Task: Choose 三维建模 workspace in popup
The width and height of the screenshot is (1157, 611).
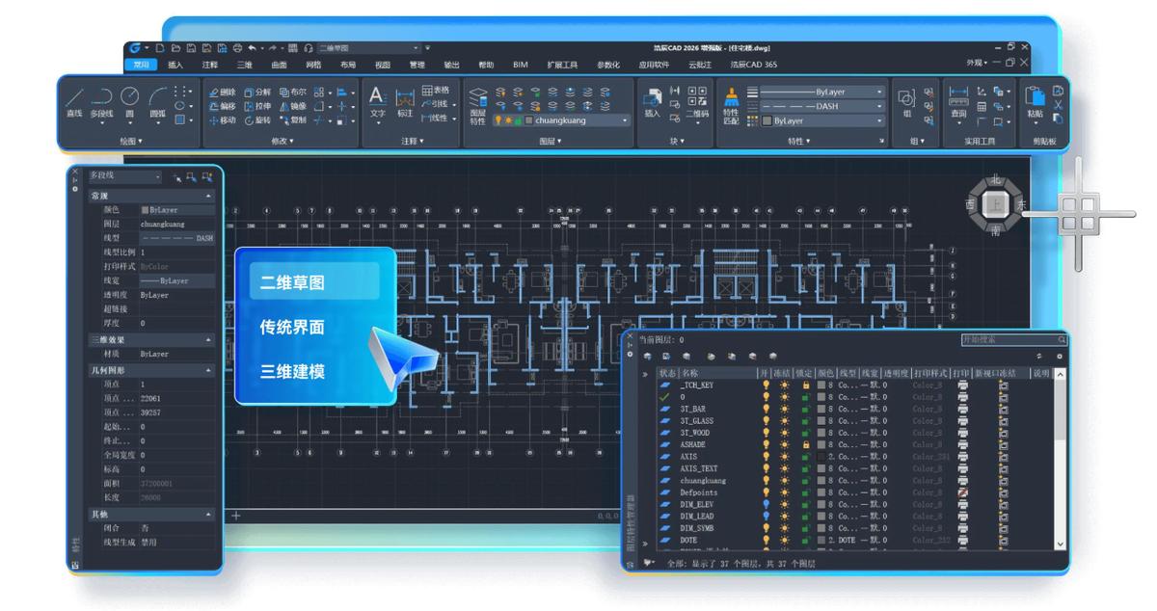Action: (x=292, y=371)
